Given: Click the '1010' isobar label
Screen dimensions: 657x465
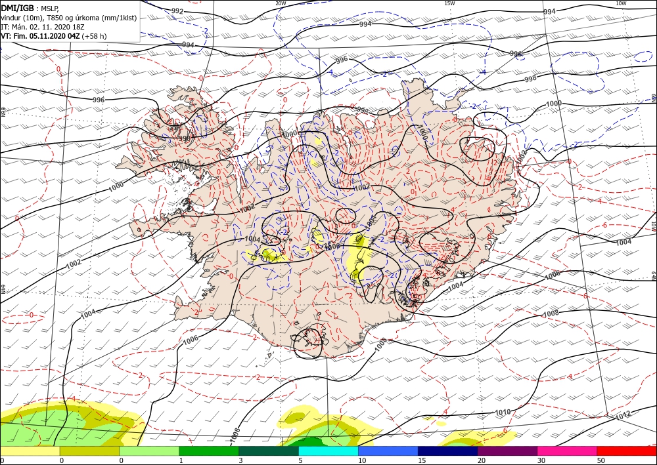Looking at the screenshot, I should tap(503, 413).
